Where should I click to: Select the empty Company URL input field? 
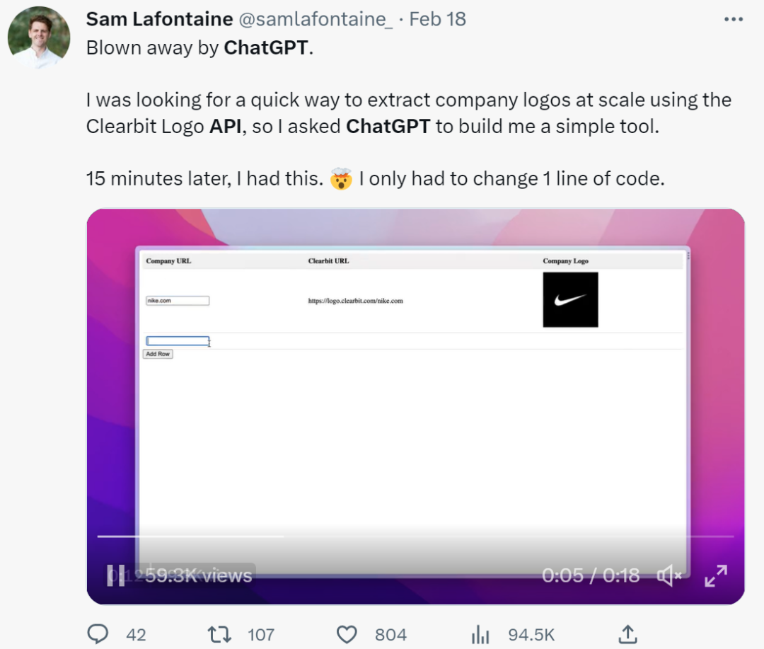[x=175, y=340]
